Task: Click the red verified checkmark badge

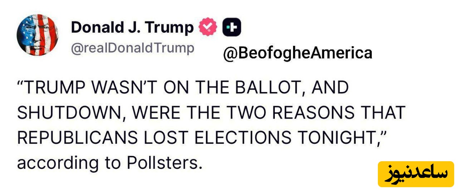Action: (x=208, y=28)
